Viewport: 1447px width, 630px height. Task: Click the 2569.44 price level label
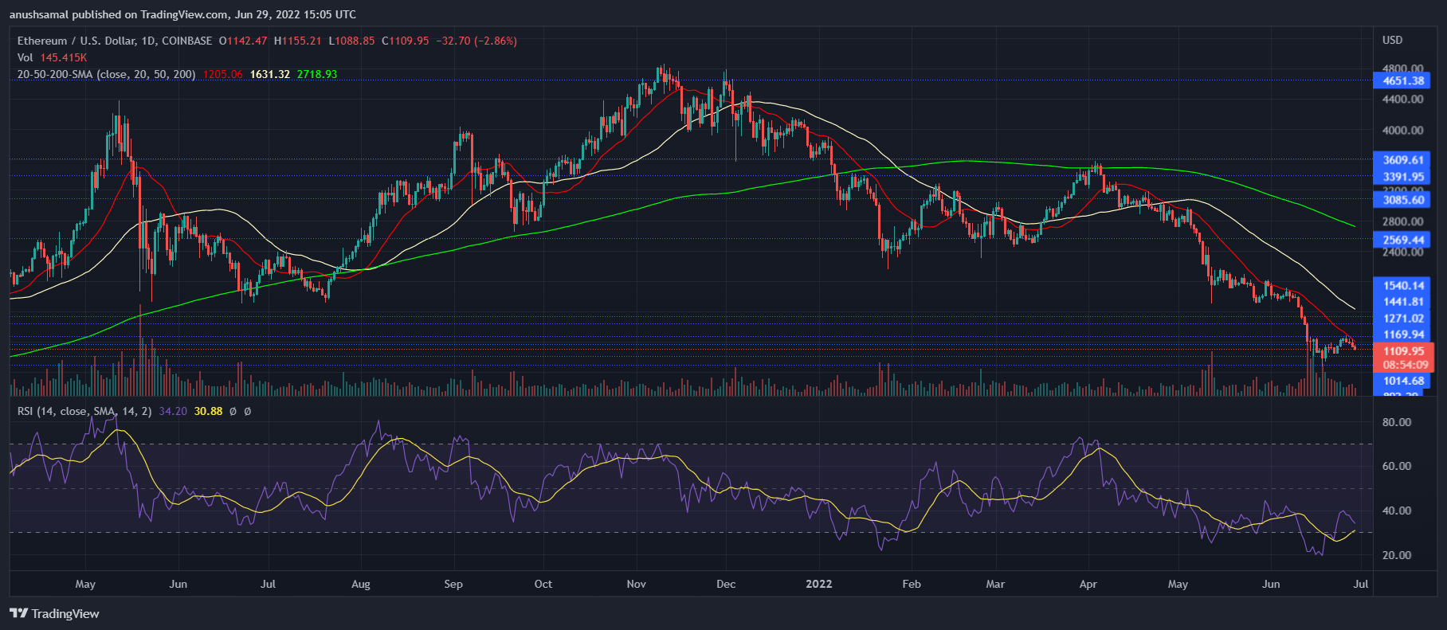(x=1403, y=240)
